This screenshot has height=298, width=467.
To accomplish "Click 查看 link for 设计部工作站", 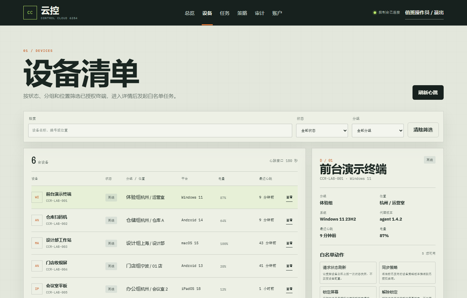I will coord(289,243).
